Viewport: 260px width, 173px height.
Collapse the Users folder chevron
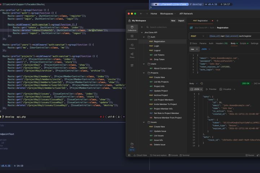tap(144, 64)
